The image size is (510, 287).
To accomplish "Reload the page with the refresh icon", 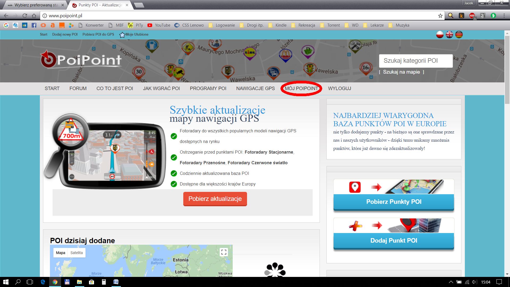I will tap(25, 16).
